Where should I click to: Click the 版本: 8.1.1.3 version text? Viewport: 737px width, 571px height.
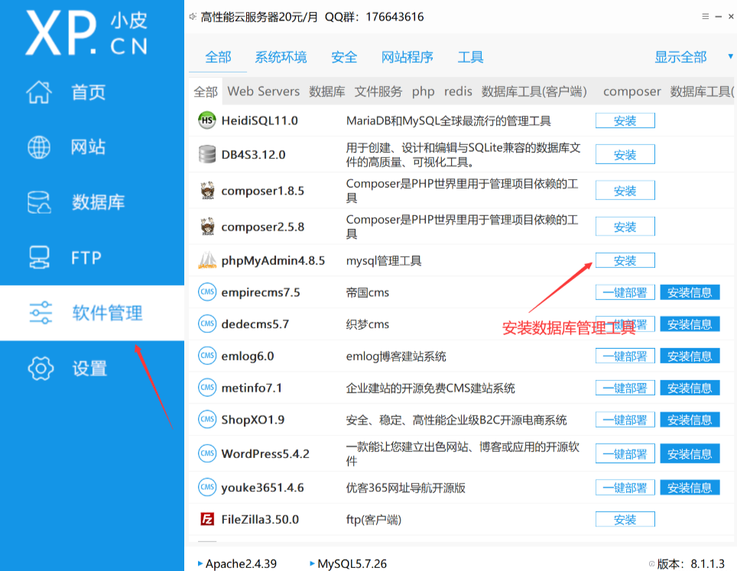(690, 563)
